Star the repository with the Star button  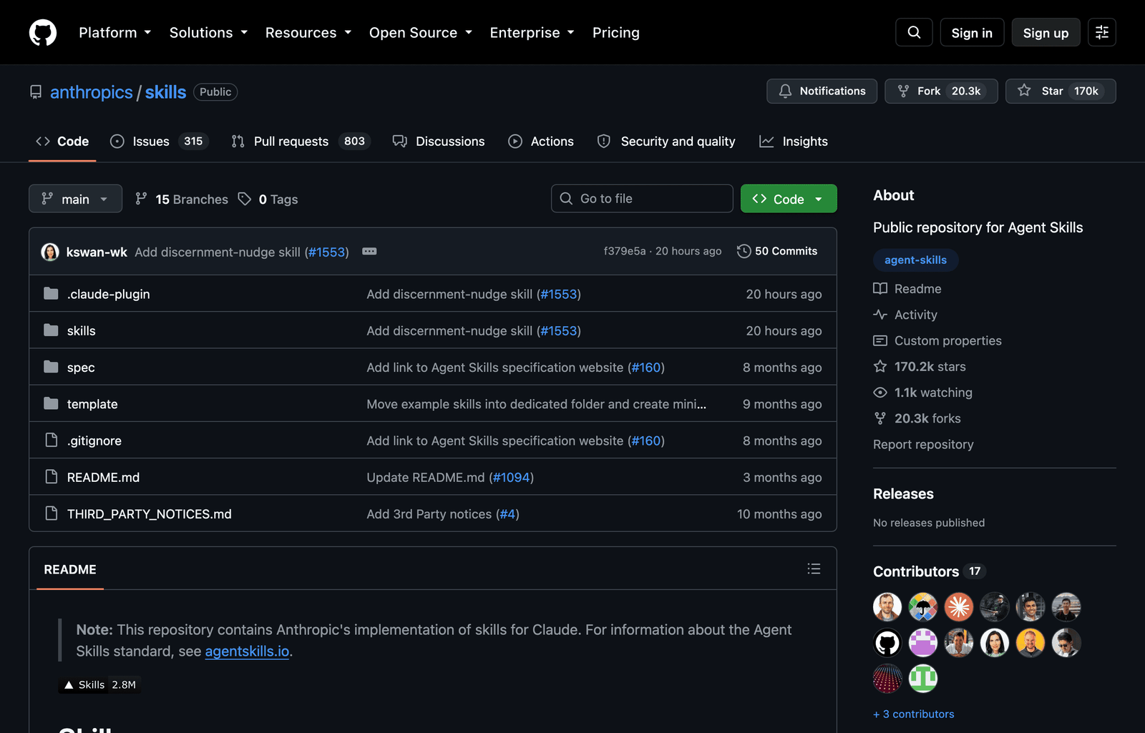click(x=1061, y=91)
